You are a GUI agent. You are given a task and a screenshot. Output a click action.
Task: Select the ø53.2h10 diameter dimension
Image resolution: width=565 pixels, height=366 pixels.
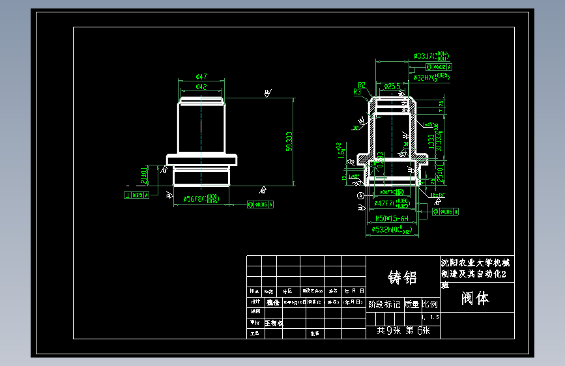[x=392, y=229]
